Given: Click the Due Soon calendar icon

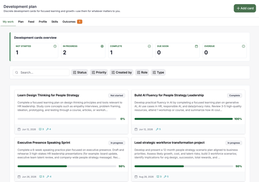Looking at the screenshot, I should [x=197, y=46].
